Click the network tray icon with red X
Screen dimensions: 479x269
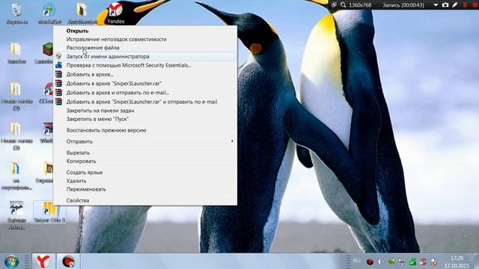[434, 262]
